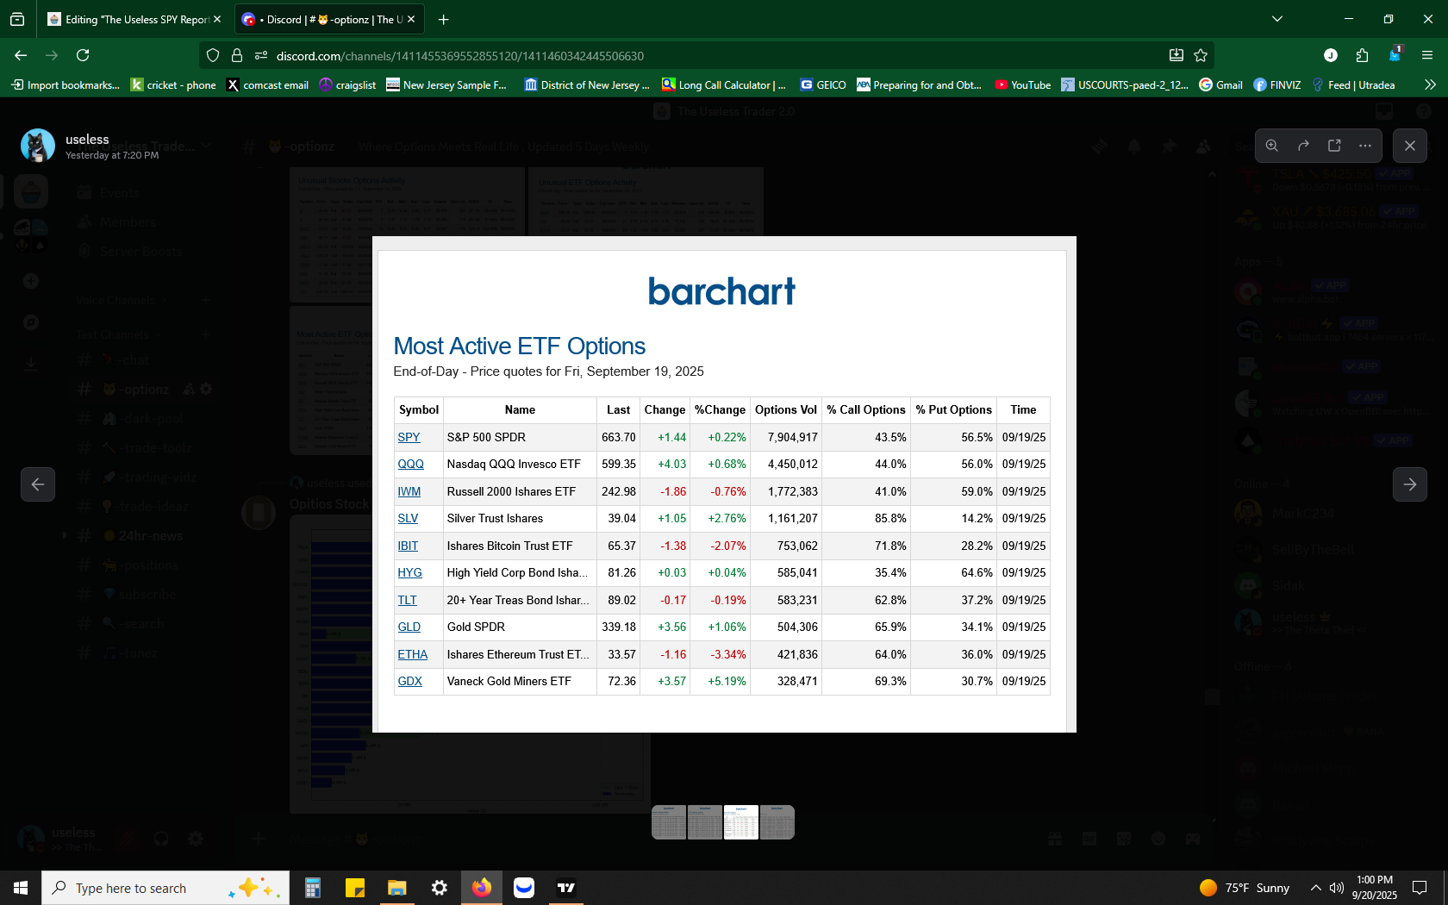The height and width of the screenshot is (905, 1448).
Task: Open the Firefox application menu
Action: 1427,55
